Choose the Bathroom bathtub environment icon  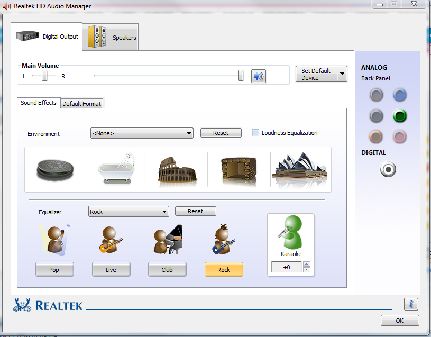116,168
